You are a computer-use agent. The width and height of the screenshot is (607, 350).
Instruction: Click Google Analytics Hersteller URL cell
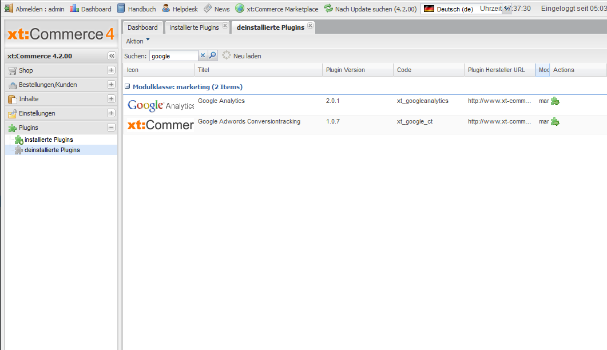[499, 101]
